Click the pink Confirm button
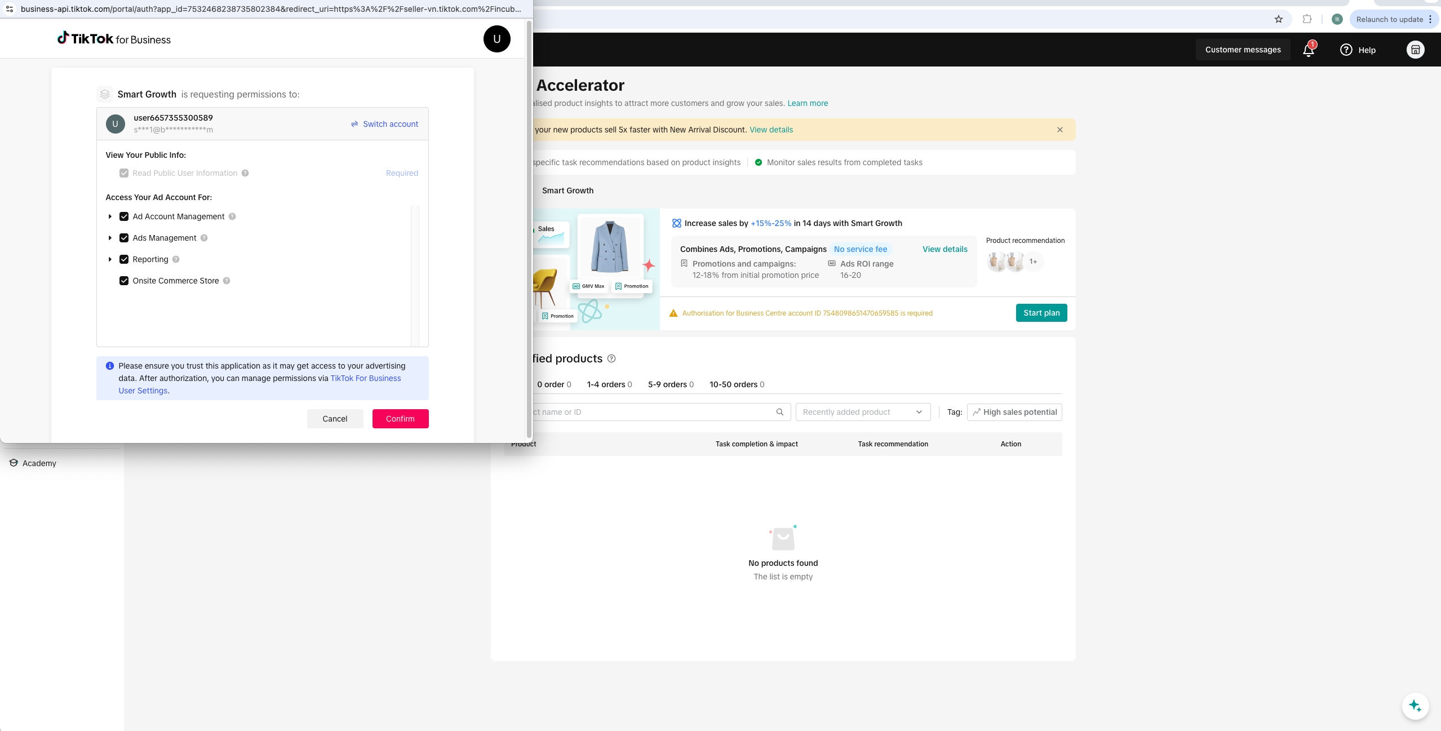1441x731 pixels. (x=400, y=419)
